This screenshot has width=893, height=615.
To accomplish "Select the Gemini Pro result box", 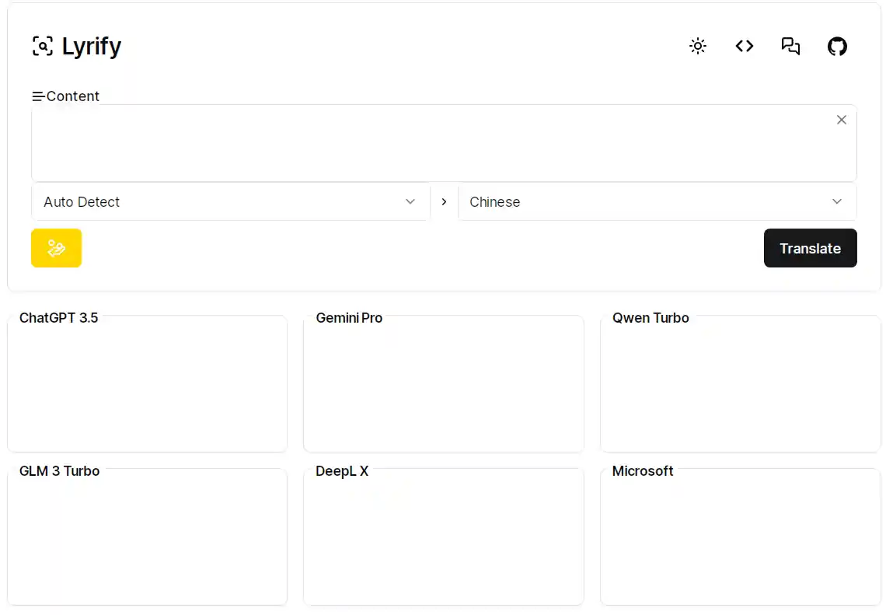I will point(444,383).
